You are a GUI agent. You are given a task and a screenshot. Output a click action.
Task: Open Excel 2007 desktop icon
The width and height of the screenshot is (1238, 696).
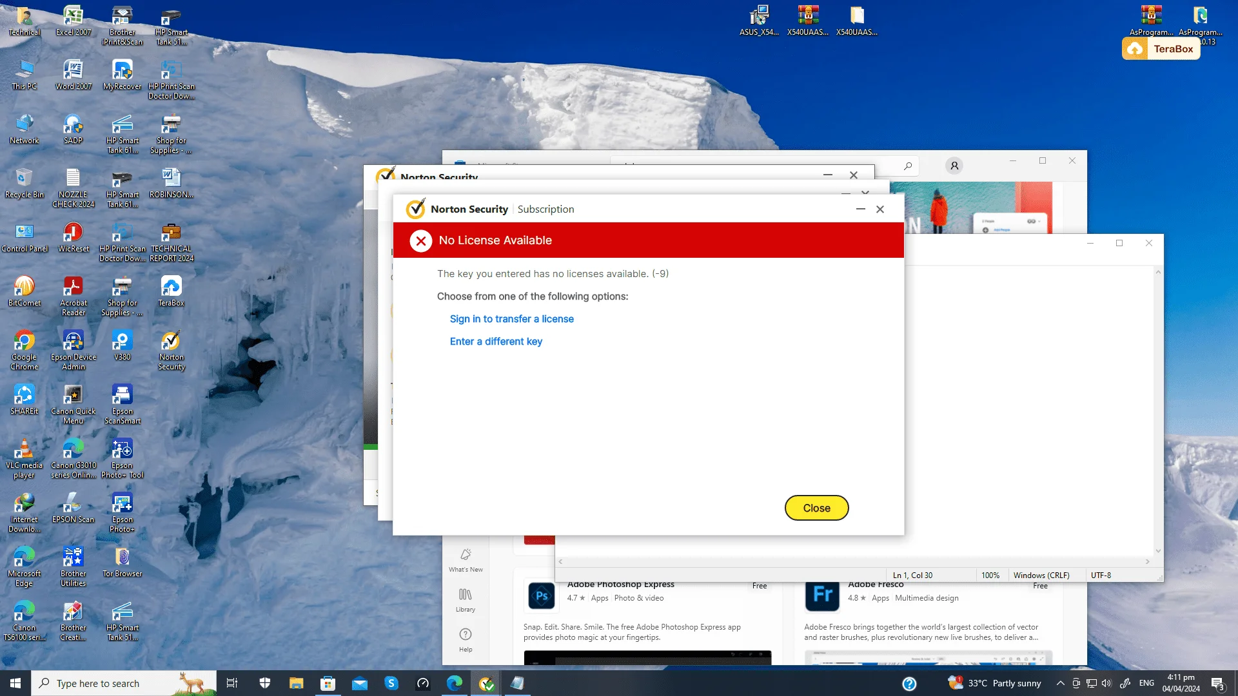pos(74,21)
